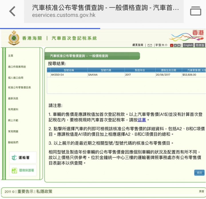This screenshot has width=206, height=199.
Task: Open 核准公布零售價目表 in the sidebar
Action: pos(19,87)
